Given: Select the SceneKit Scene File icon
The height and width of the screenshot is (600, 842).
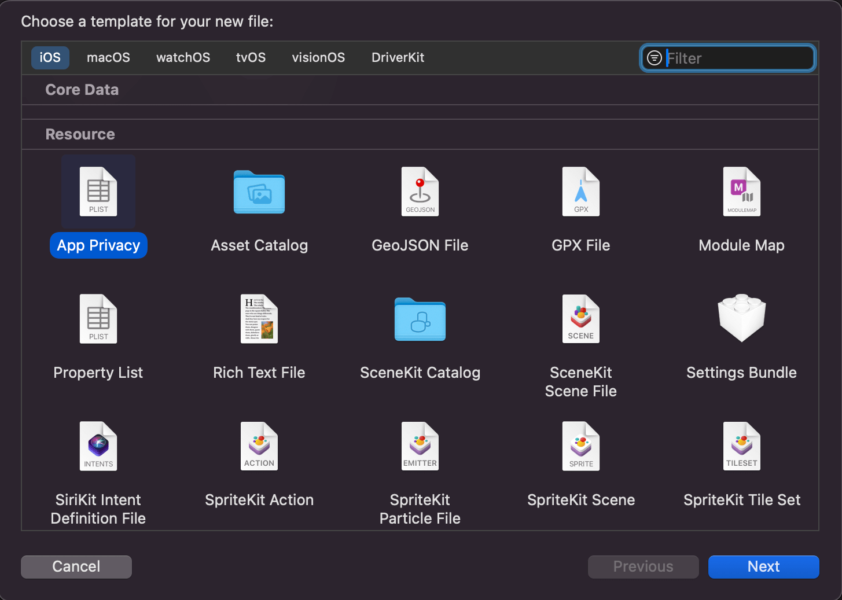Looking at the screenshot, I should pyautogui.click(x=581, y=319).
